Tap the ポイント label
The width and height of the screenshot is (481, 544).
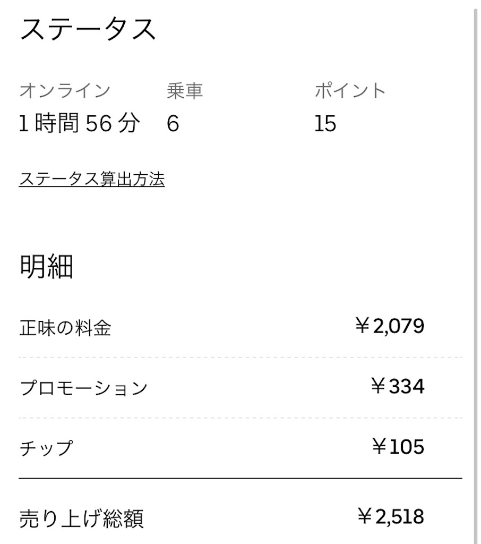coord(350,91)
